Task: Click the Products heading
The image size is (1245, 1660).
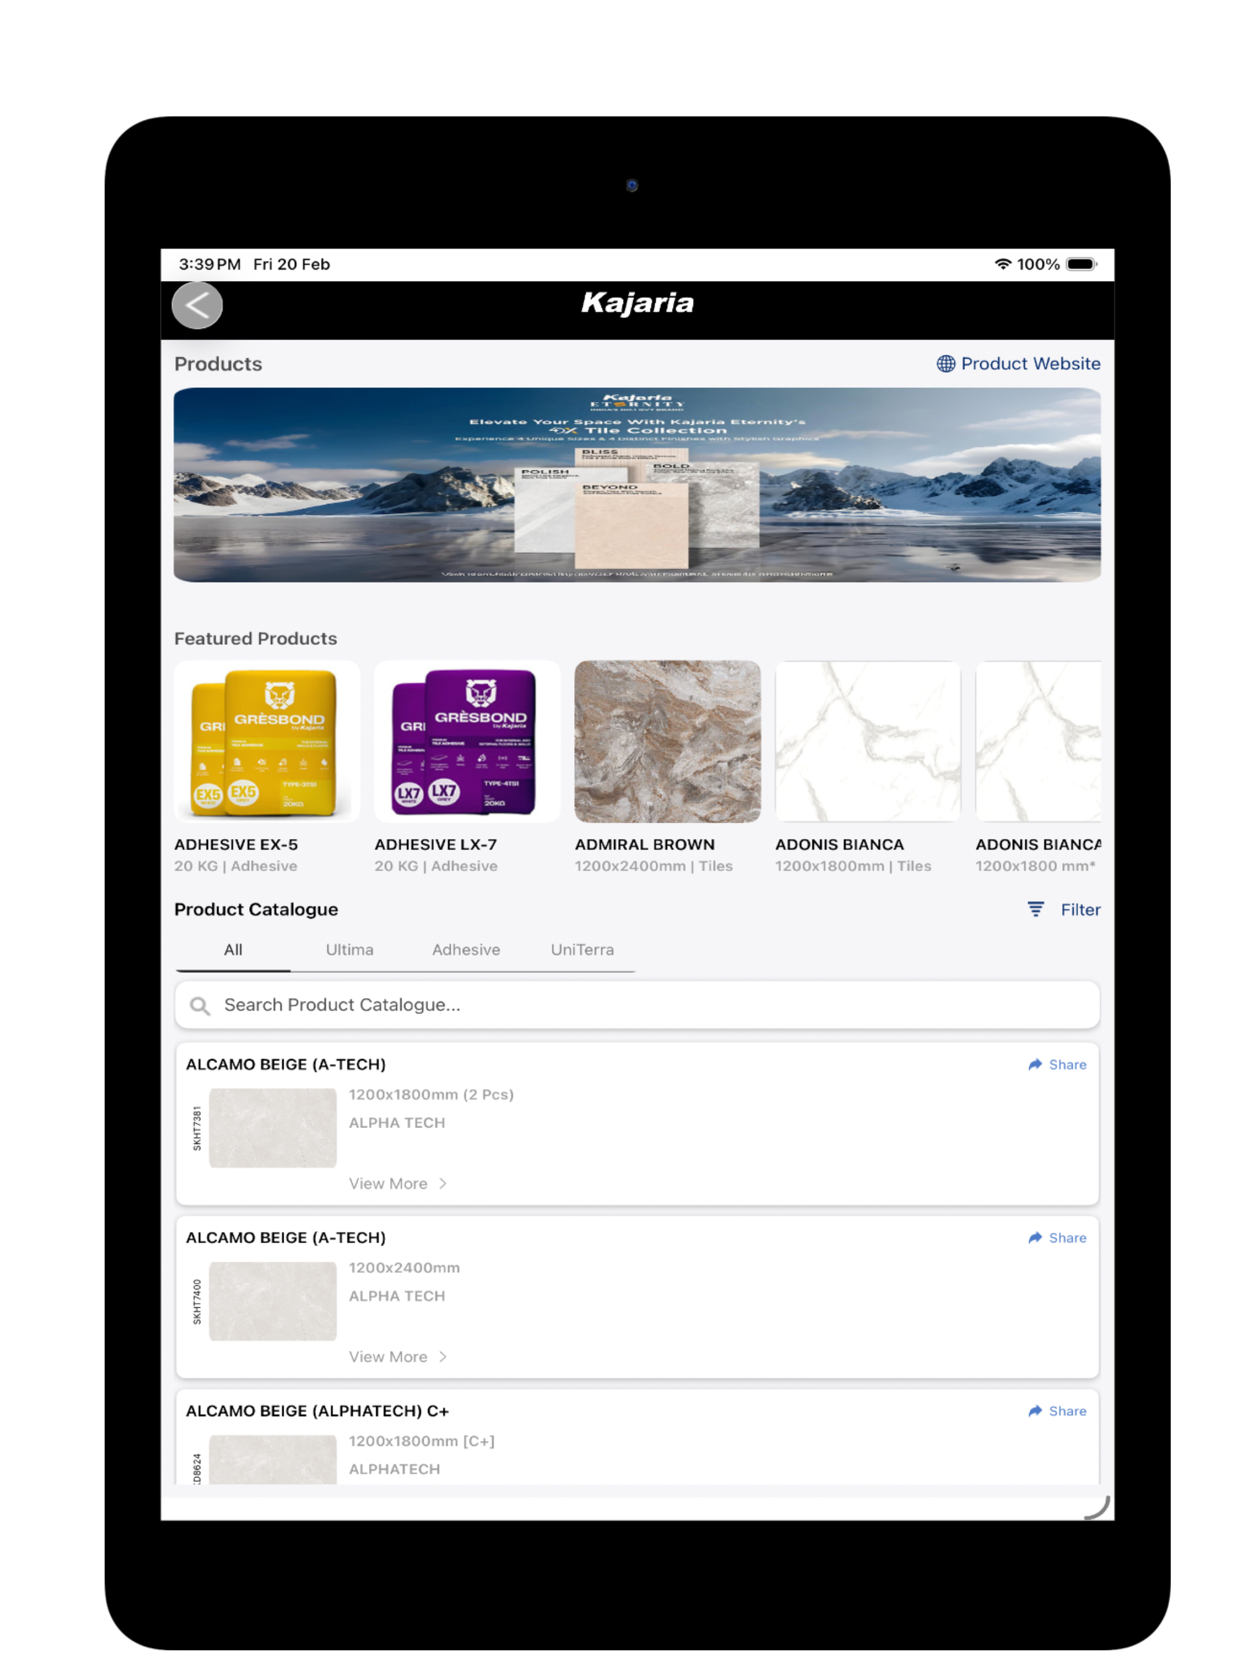Action: (x=218, y=364)
